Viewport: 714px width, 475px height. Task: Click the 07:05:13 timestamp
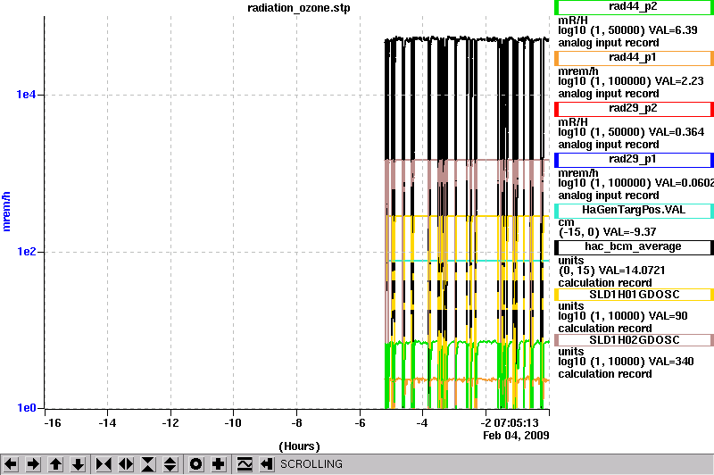coord(516,423)
